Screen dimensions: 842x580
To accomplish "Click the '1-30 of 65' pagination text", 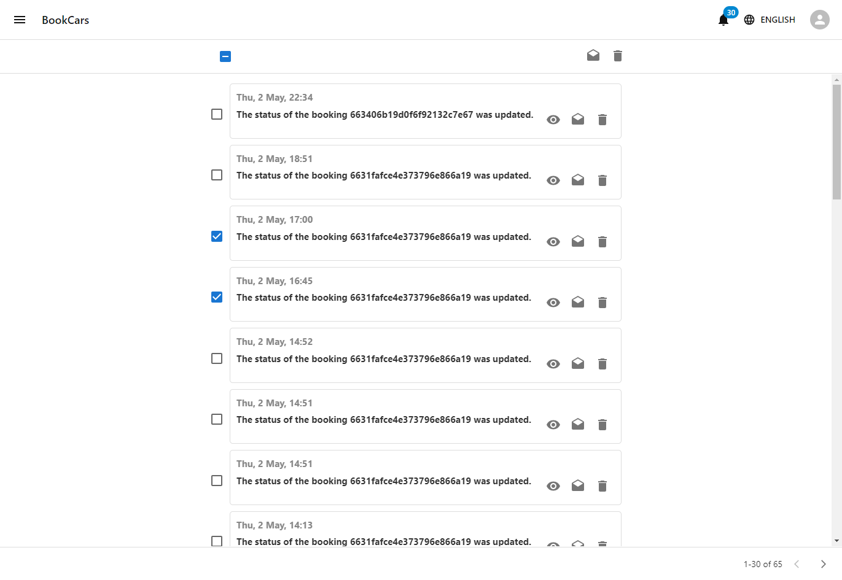I will pyautogui.click(x=763, y=564).
